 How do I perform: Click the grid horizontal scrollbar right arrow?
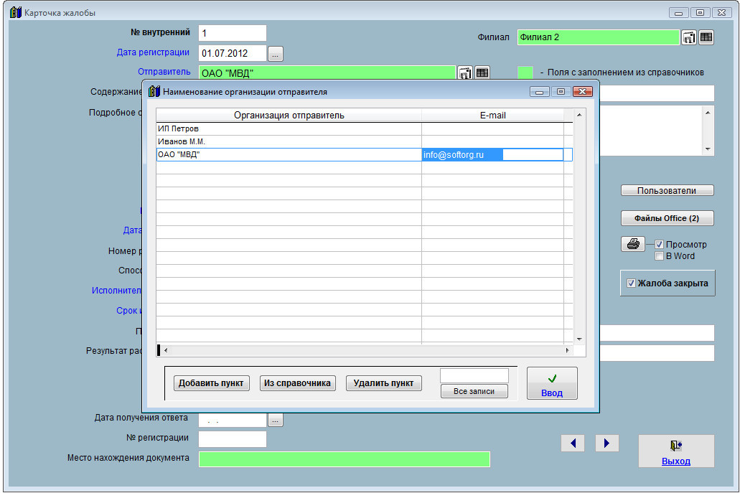(567, 350)
